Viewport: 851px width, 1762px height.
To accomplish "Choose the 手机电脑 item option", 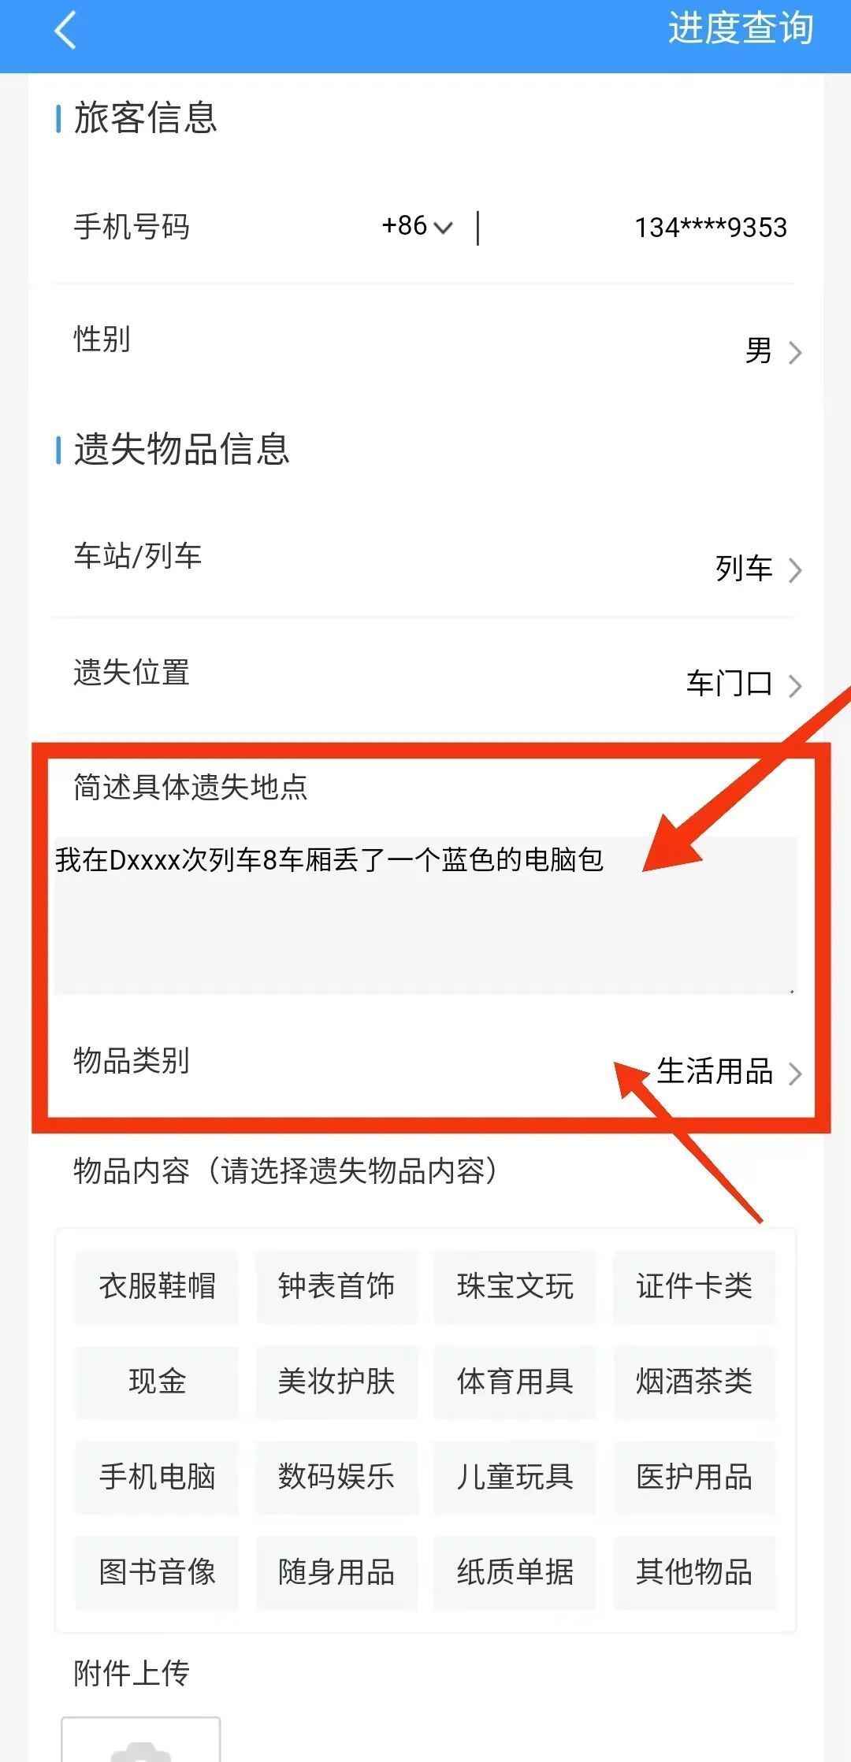I will pos(157,1477).
